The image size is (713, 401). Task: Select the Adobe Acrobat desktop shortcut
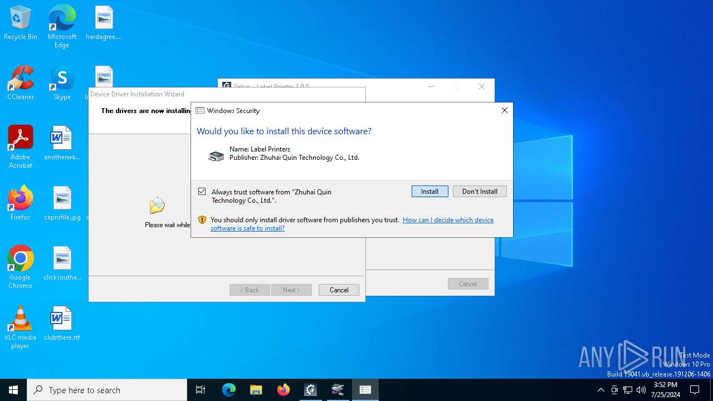click(x=21, y=147)
